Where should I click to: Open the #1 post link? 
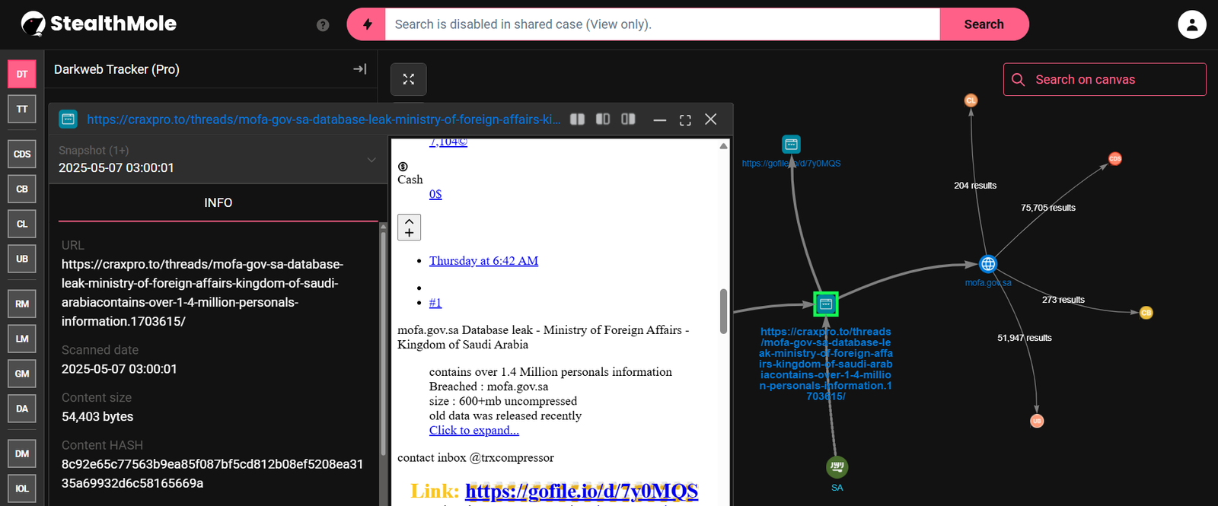click(435, 303)
